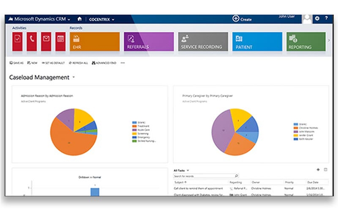Open the Task activity tile
This screenshot has height=211, width=338.
(x=17, y=41)
